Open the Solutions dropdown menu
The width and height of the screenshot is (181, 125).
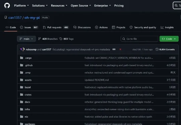[40, 6]
